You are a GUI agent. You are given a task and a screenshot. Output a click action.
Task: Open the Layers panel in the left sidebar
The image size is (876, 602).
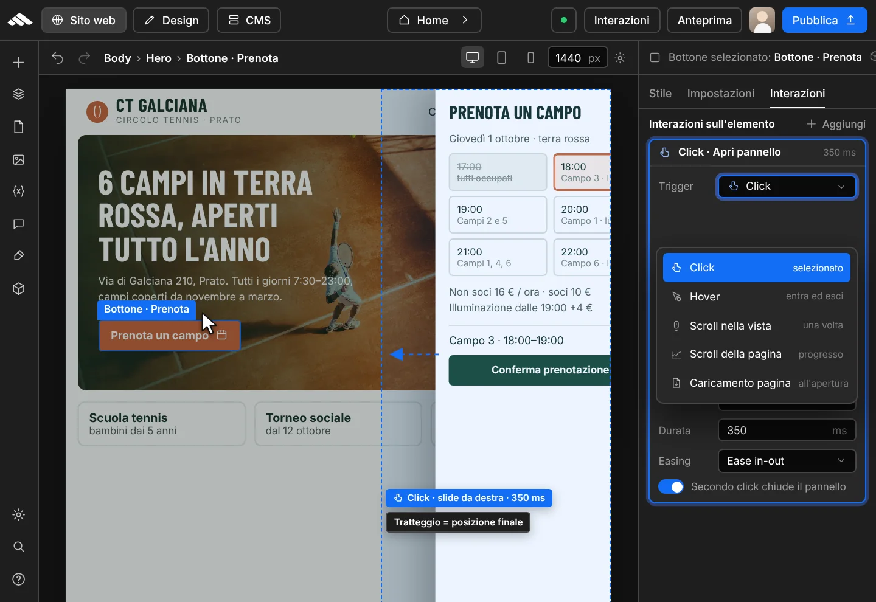coord(19,94)
